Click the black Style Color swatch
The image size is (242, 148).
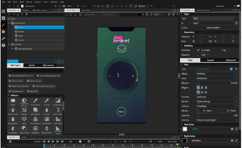(x=185, y=141)
